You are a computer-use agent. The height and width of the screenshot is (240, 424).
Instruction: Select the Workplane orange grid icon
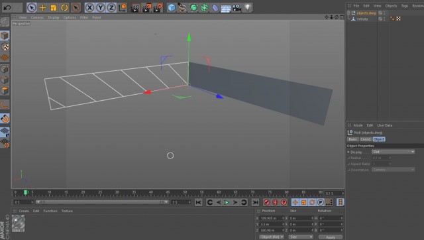5,58
